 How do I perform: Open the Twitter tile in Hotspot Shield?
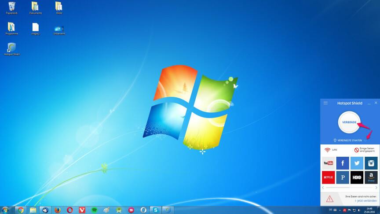[x=357, y=163]
